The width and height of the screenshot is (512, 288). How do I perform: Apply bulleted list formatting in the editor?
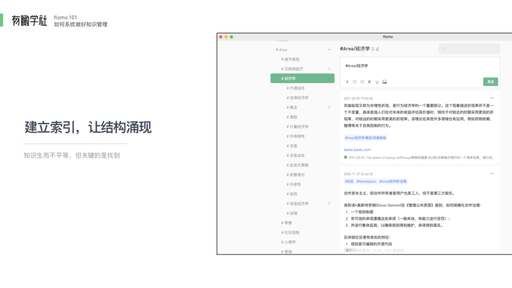[x=354, y=82]
